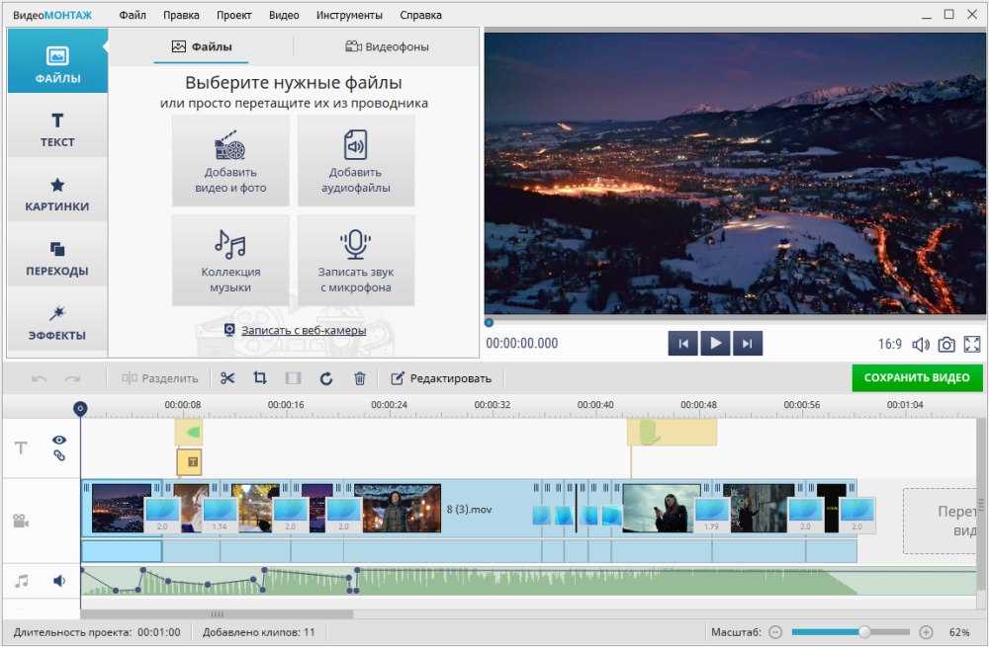The width and height of the screenshot is (989, 647).
Task: Click the music track note icon
Action: click(x=22, y=581)
